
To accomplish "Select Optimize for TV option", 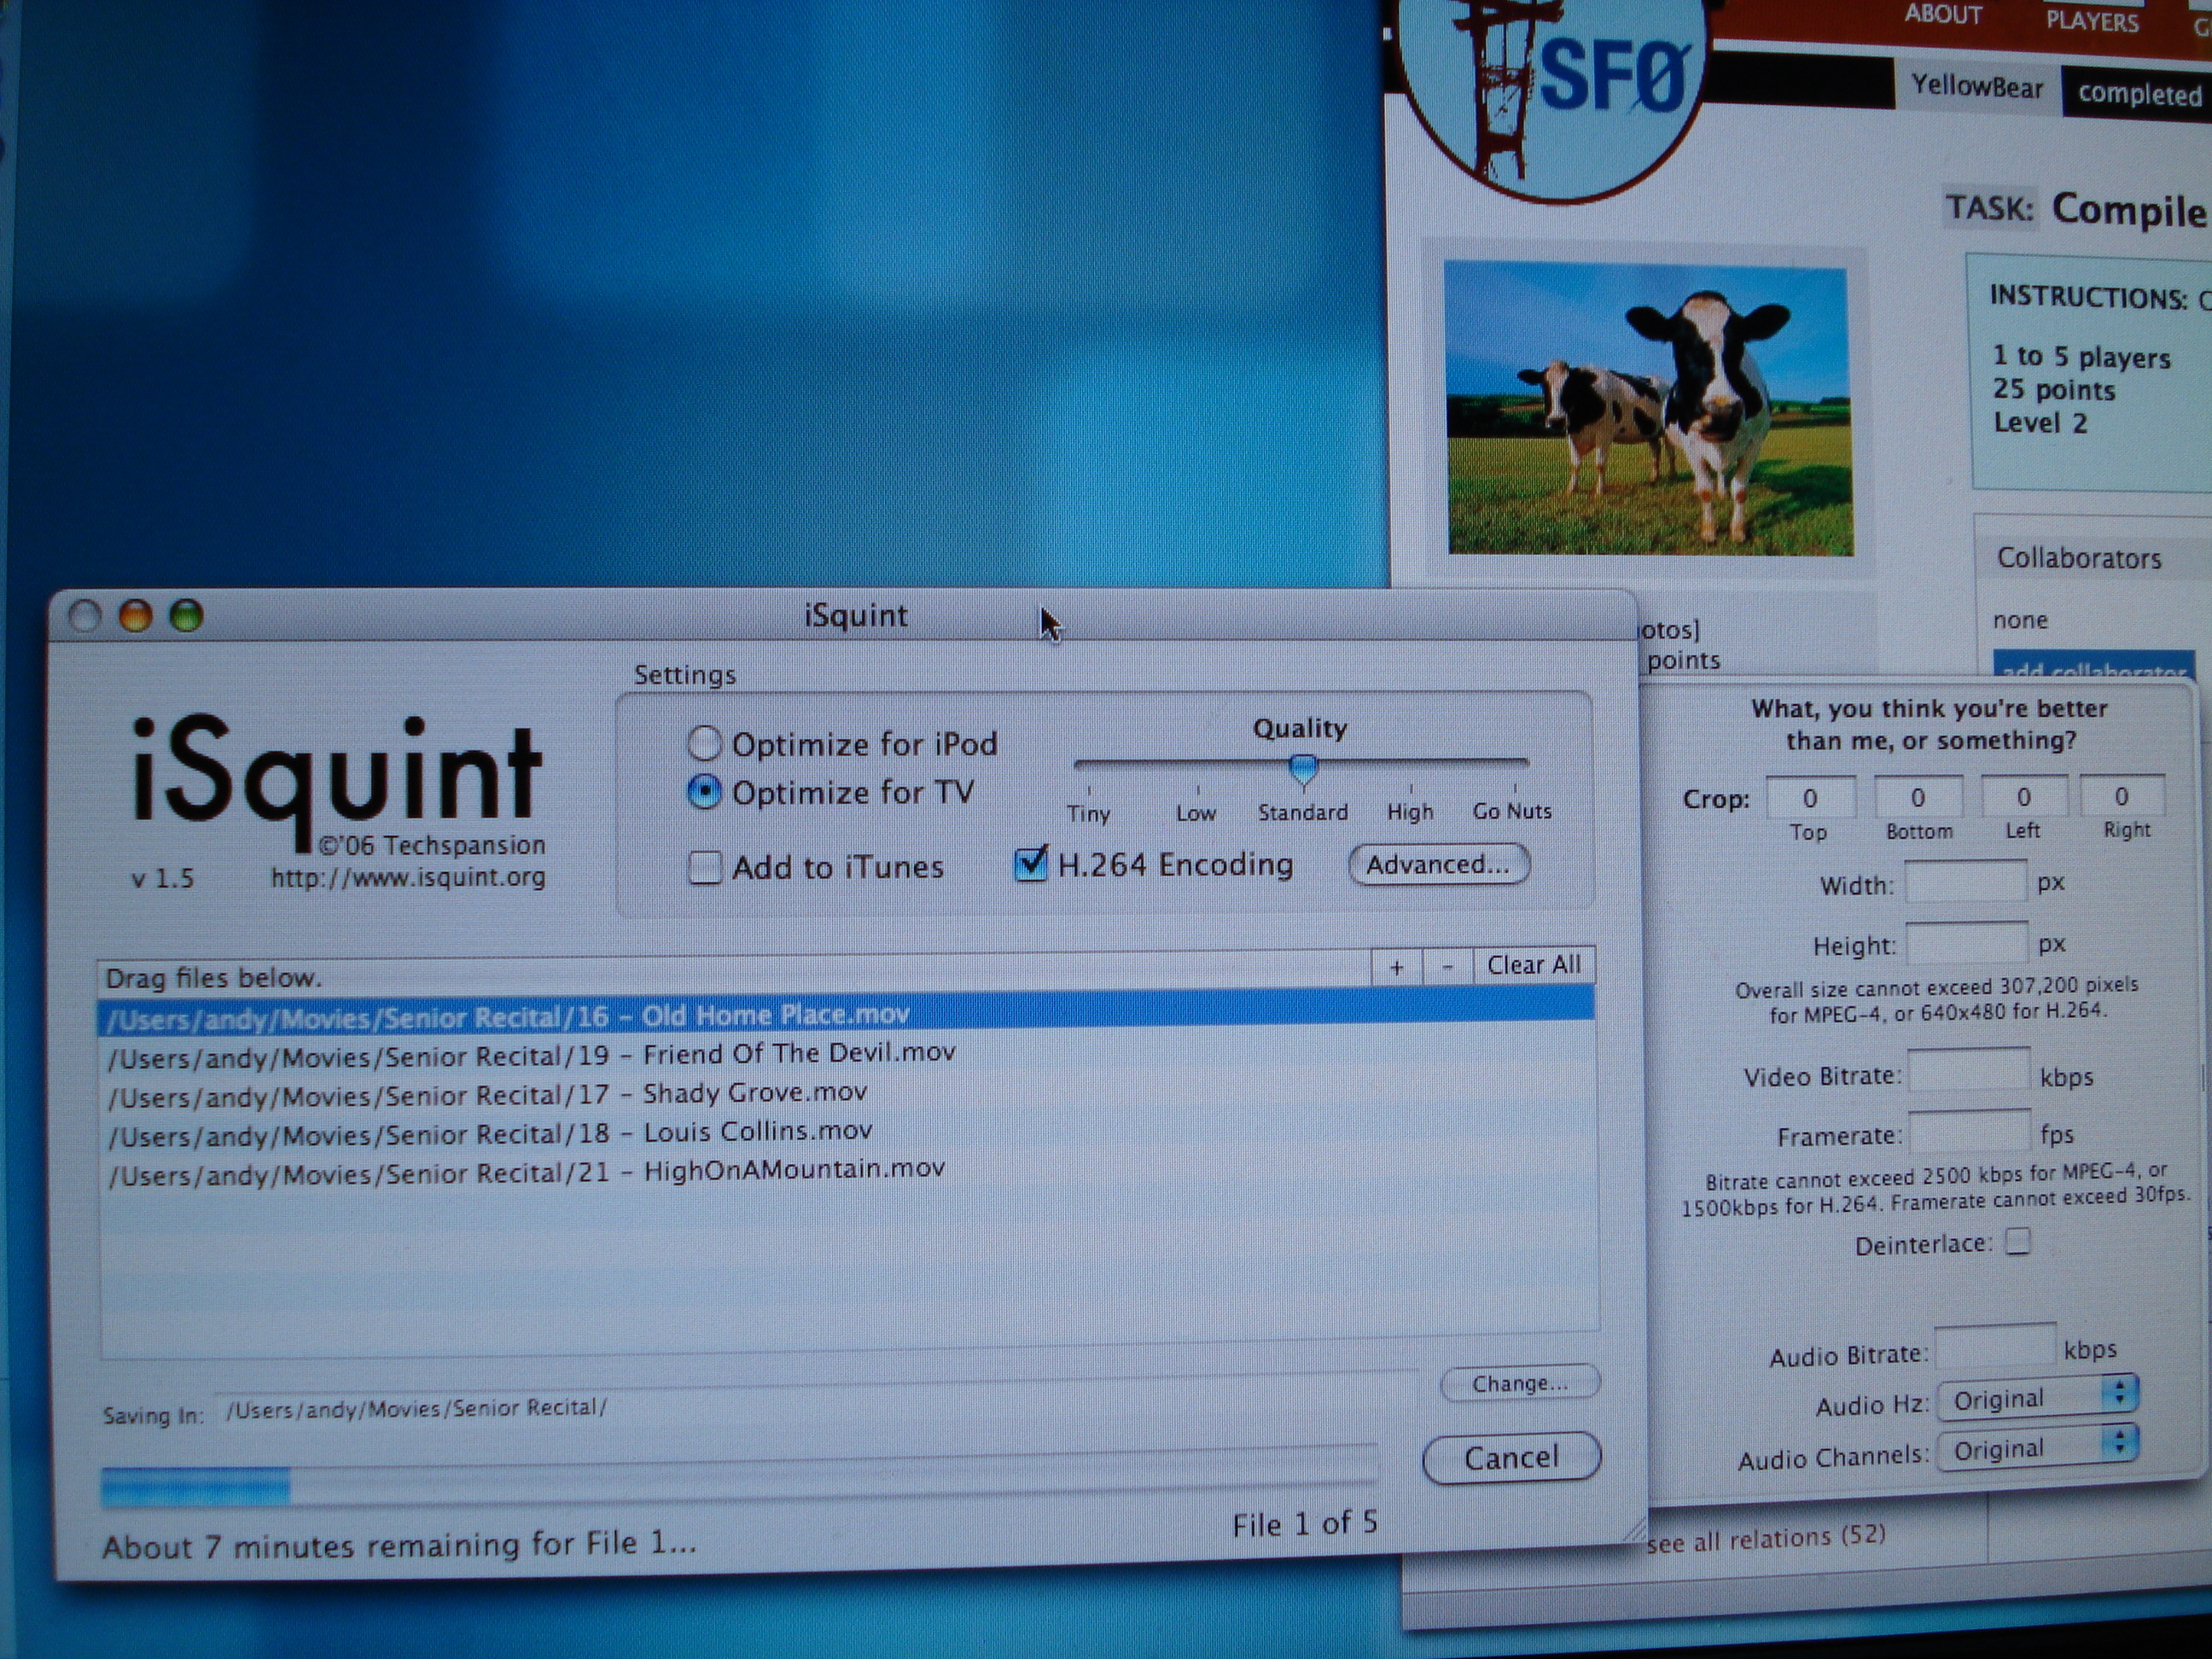I will click(x=705, y=793).
